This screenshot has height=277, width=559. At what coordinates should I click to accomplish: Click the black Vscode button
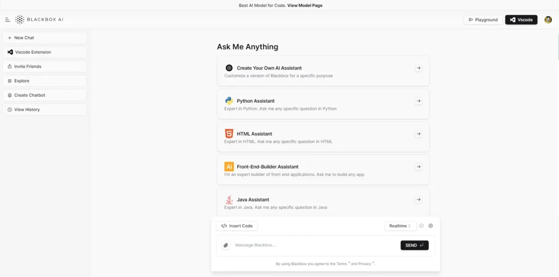(521, 20)
